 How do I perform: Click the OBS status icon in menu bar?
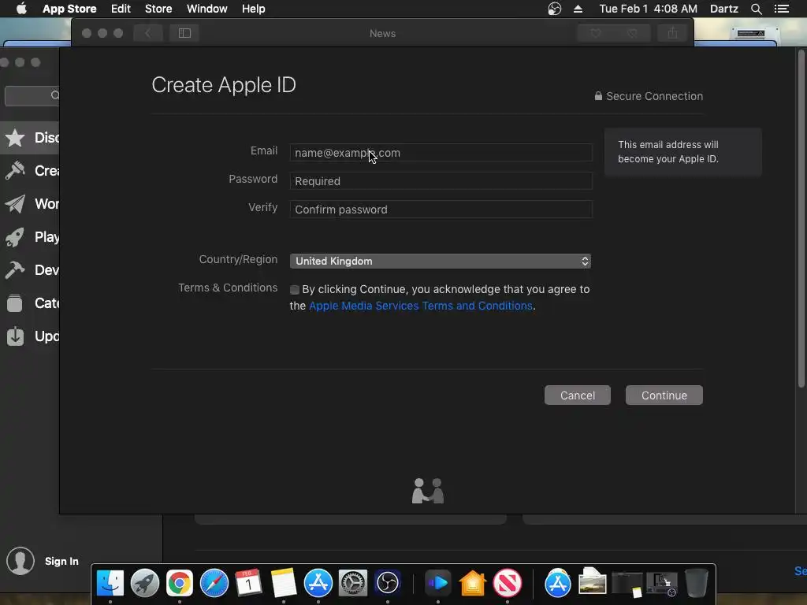coord(554,9)
